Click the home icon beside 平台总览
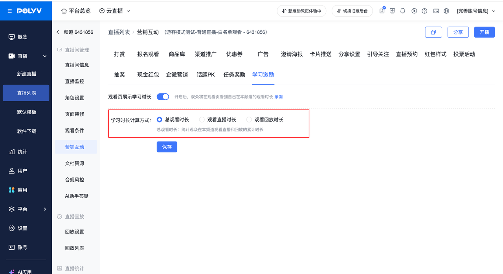503x274 pixels. 64,11
